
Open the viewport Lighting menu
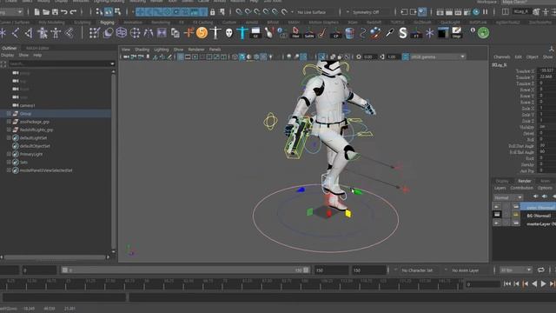(162, 50)
